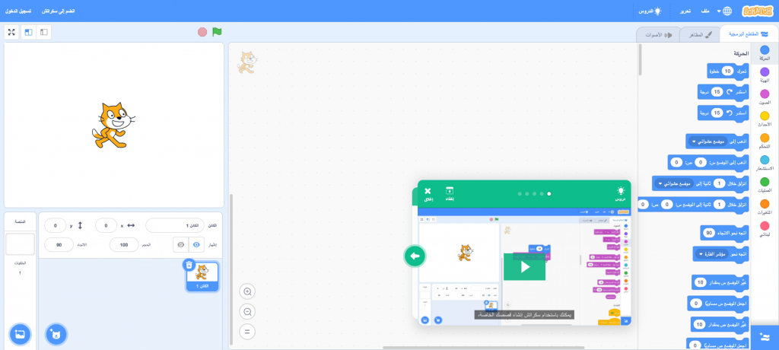Screen dimensions: 779x350
Task: Switch to small stage layout
Action: click(43, 32)
